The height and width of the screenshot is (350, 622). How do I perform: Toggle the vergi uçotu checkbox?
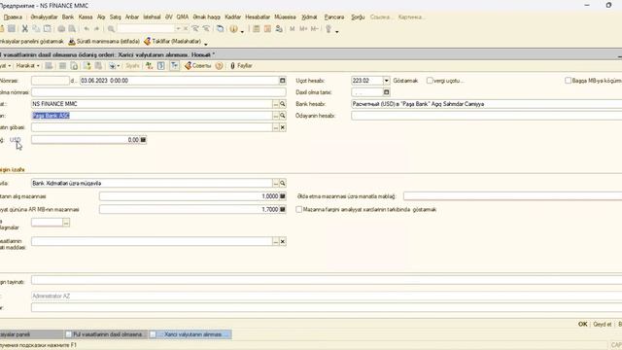(430, 81)
